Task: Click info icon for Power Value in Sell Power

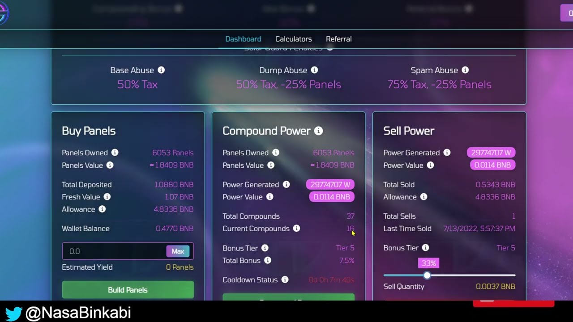Action: coord(430,165)
